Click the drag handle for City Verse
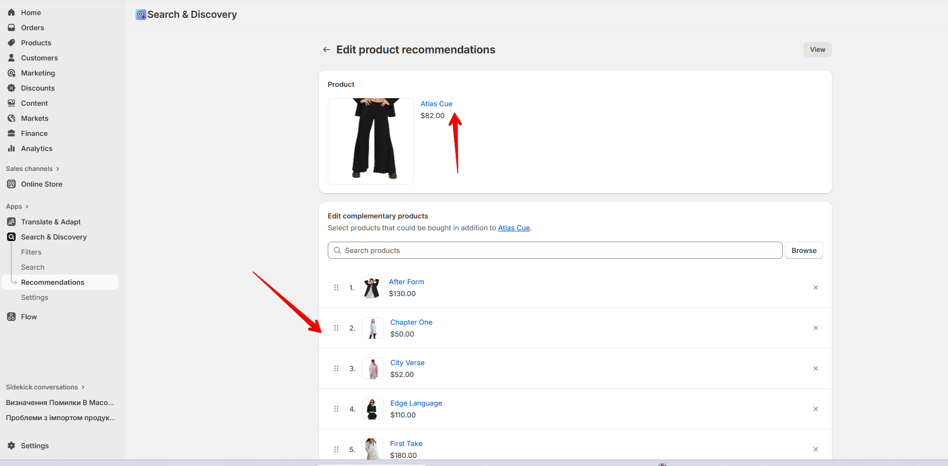This screenshot has height=466, width=948. pyautogui.click(x=336, y=368)
